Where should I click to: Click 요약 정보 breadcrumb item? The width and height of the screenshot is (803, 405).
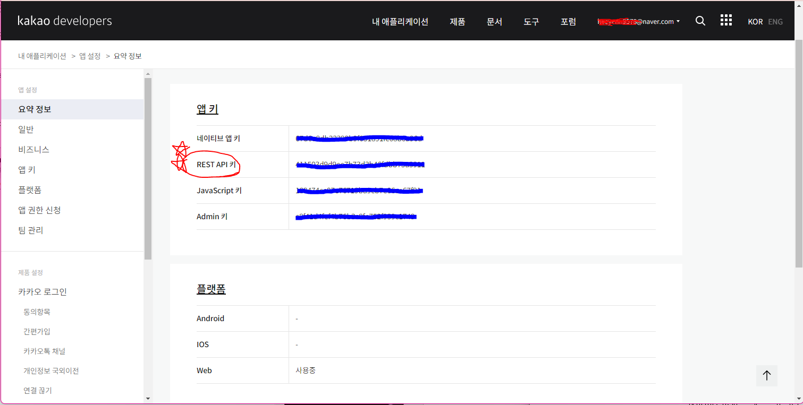coord(128,56)
